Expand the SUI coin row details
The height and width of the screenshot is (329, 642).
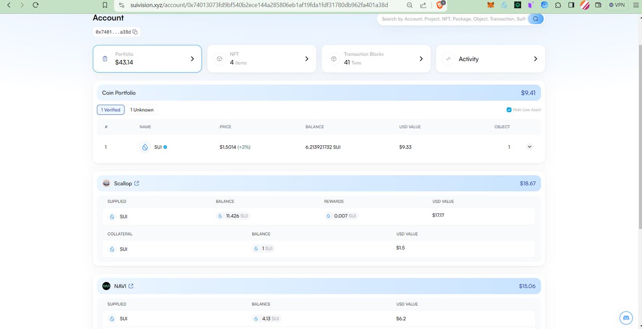tap(530, 147)
